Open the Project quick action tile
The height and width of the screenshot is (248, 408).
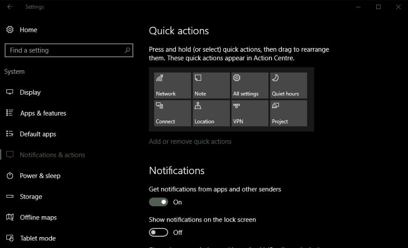click(x=288, y=113)
